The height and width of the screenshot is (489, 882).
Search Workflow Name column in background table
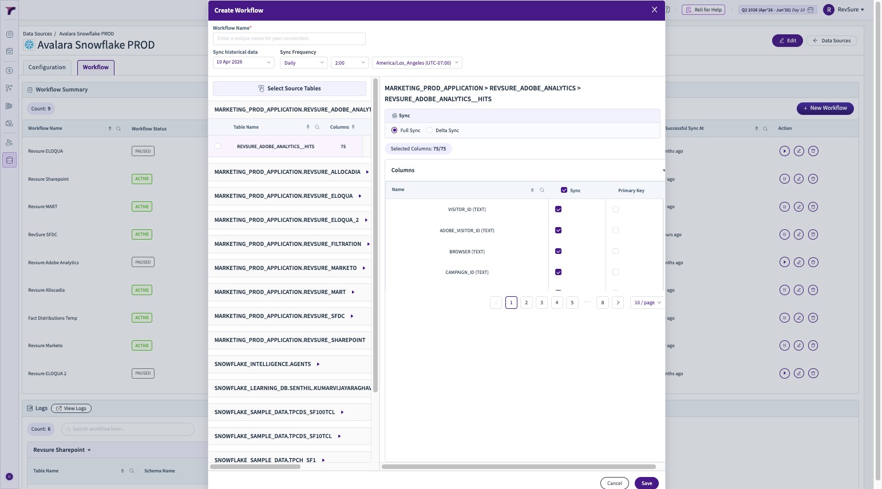click(x=118, y=129)
